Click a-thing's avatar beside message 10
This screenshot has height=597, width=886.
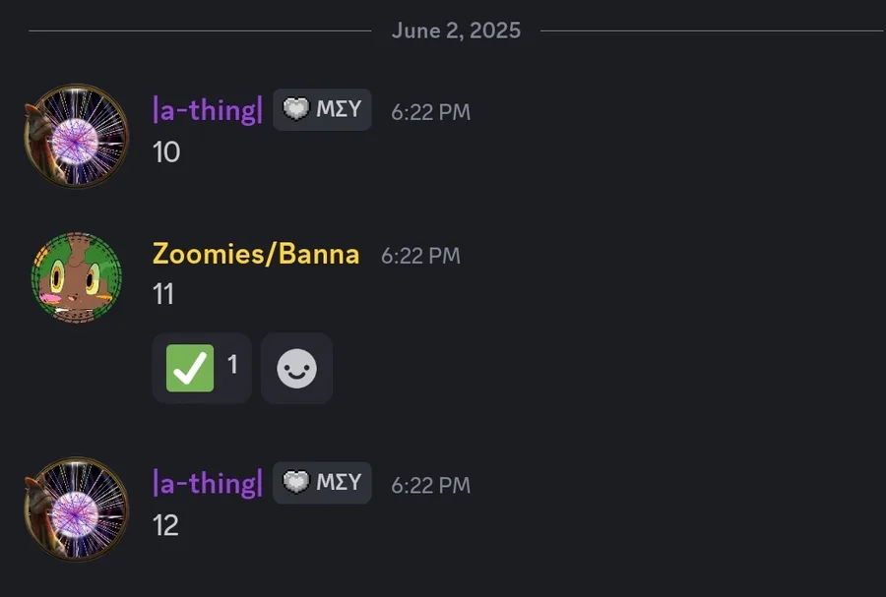click(x=76, y=136)
